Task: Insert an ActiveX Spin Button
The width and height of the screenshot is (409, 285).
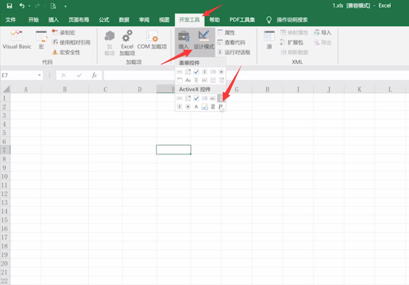Action: [x=179, y=107]
